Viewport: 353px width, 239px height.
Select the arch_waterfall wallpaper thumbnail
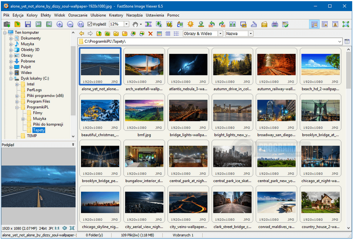pos(144,66)
